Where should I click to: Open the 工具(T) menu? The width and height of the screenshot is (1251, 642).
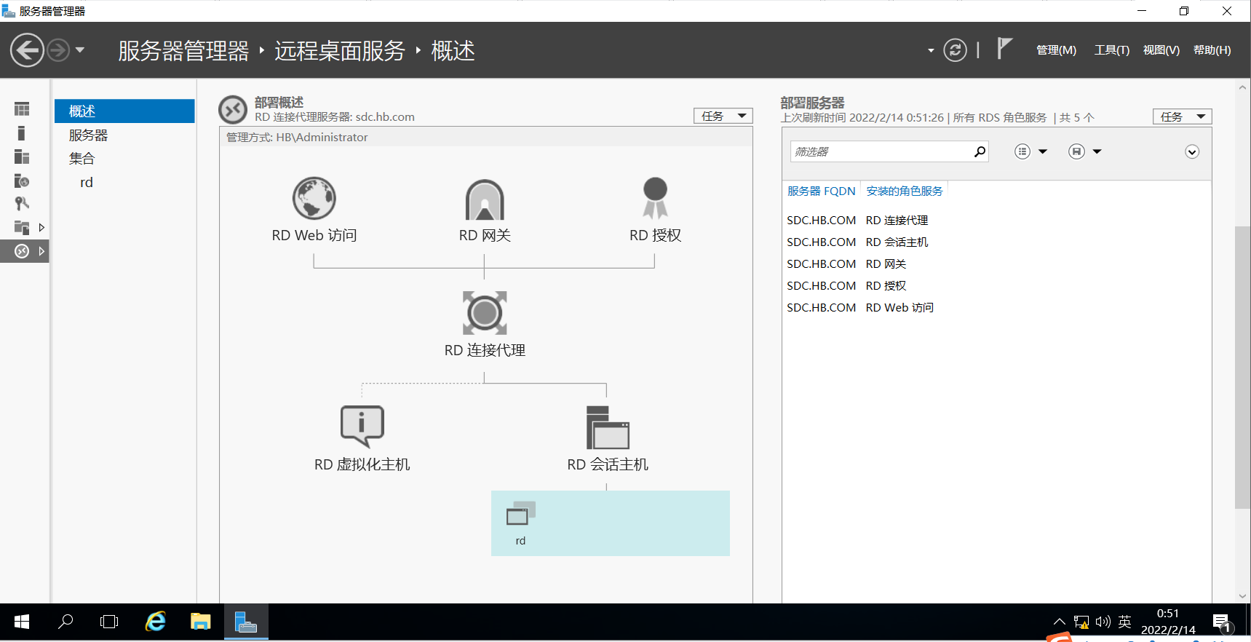pyautogui.click(x=1112, y=50)
